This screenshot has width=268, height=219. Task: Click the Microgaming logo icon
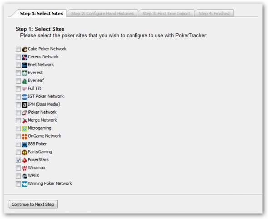pos(25,129)
